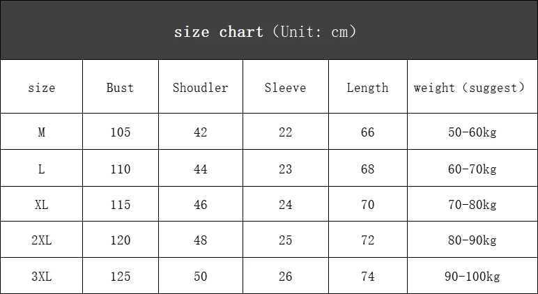Select the M size row label
Screen dimensions: 538x294
[42, 132]
